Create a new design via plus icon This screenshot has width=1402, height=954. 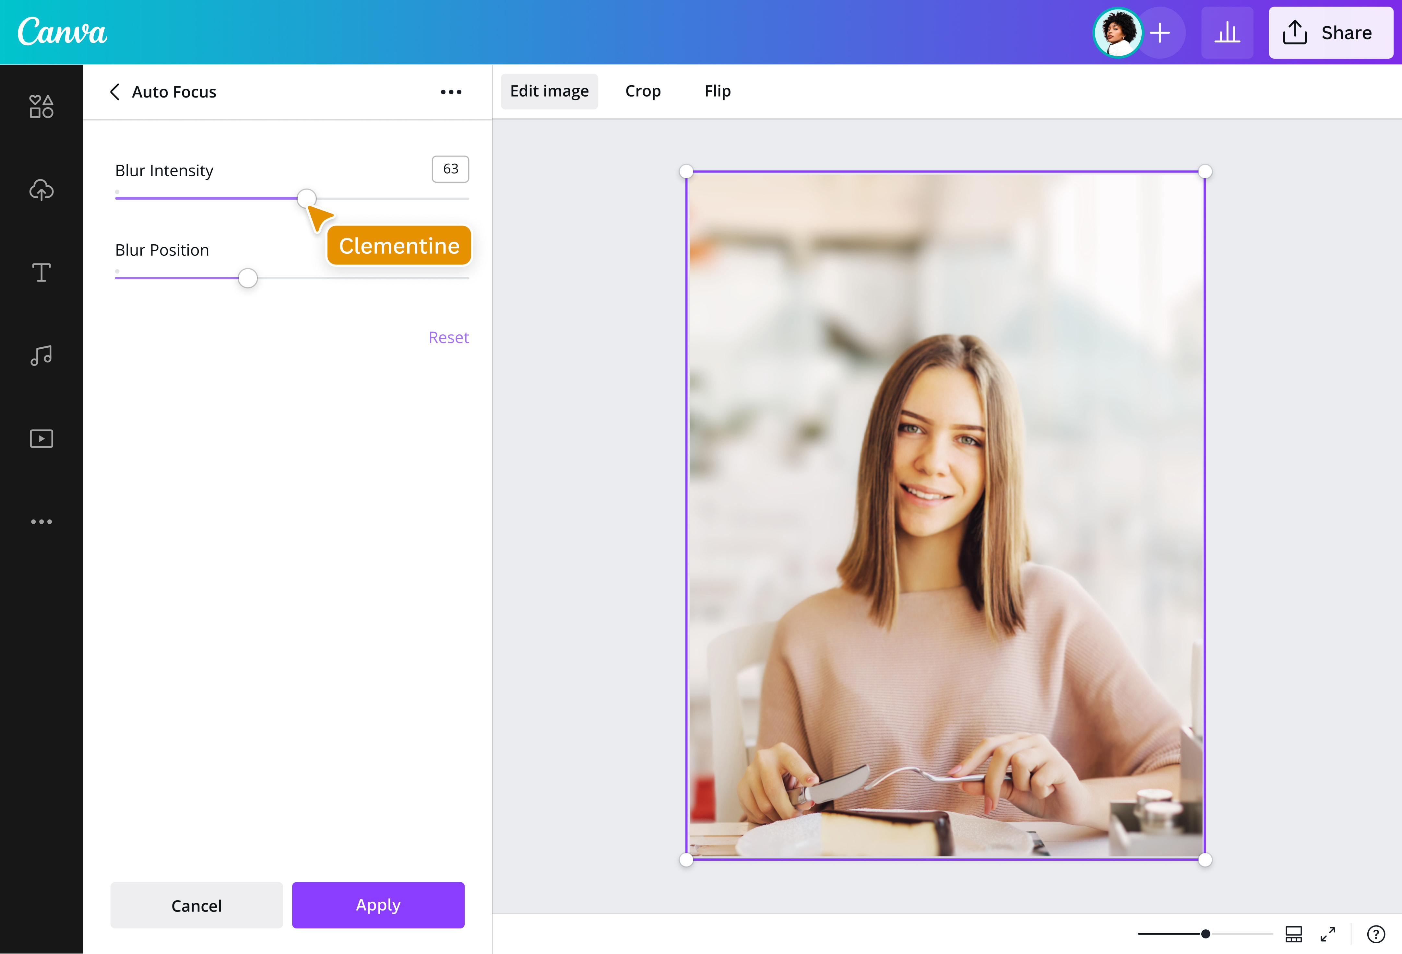click(x=1160, y=32)
